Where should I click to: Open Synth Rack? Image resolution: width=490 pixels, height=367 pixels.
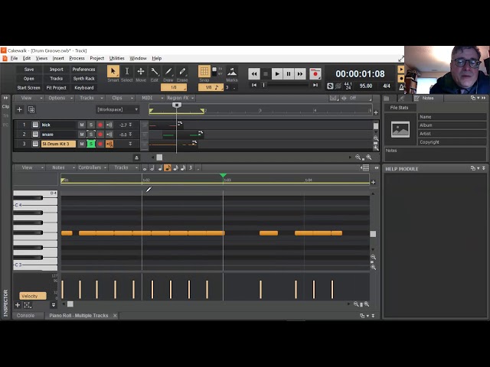tap(83, 79)
